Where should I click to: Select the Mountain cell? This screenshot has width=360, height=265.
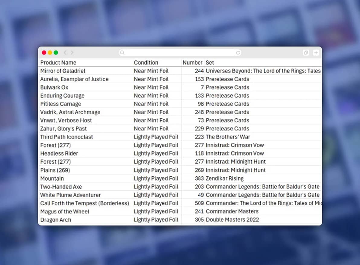click(52, 178)
